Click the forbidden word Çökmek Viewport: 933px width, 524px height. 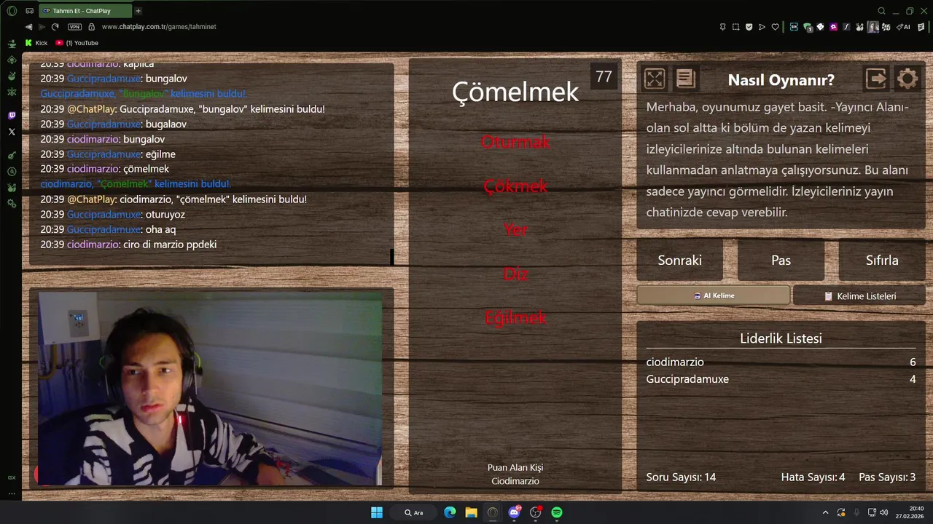pos(515,186)
